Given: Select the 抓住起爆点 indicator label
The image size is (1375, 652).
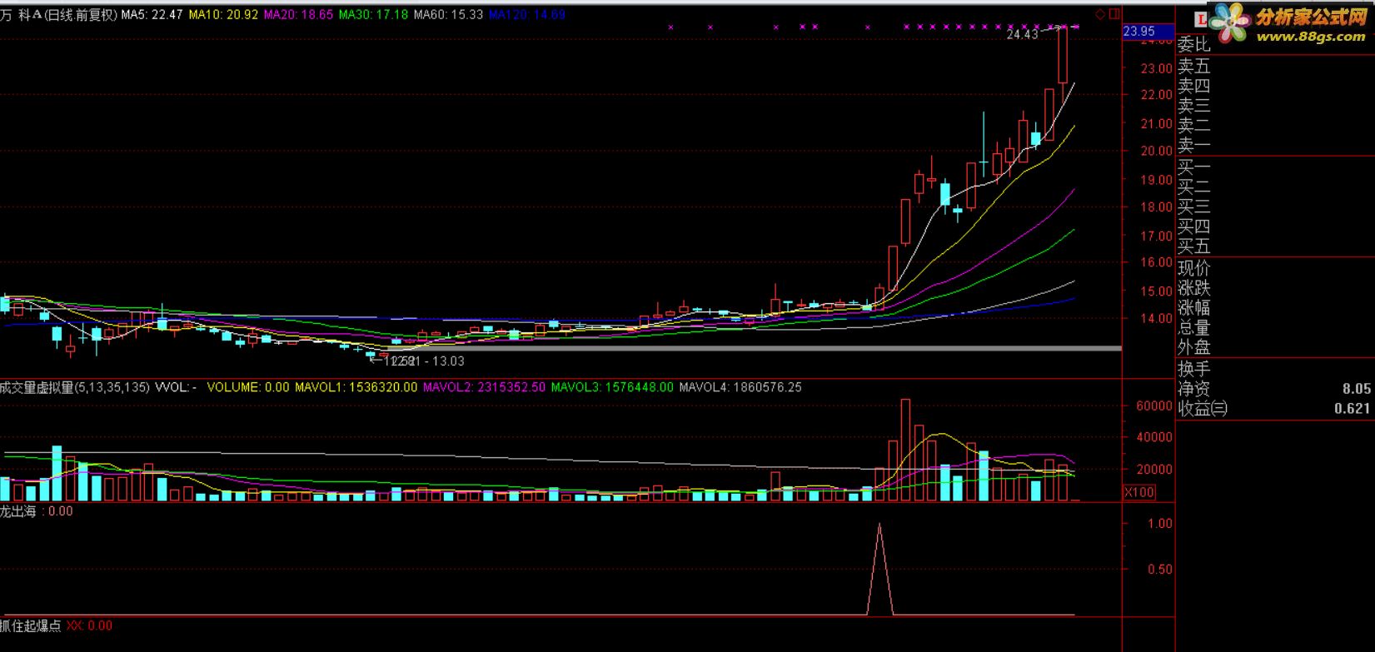Looking at the screenshot, I should pyautogui.click(x=31, y=625).
